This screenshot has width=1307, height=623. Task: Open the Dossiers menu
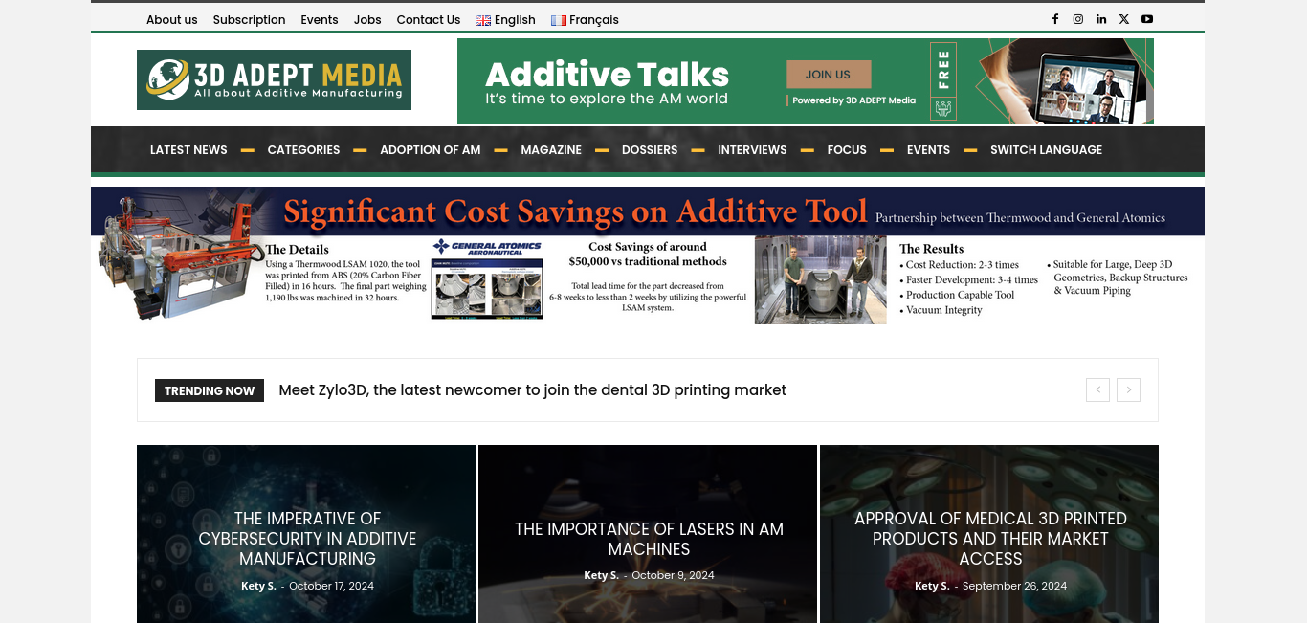point(650,150)
